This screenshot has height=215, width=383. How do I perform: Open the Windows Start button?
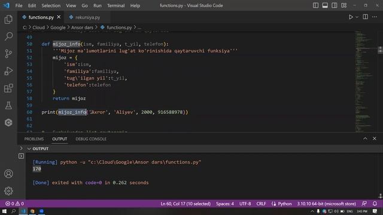[x=4, y=211]
